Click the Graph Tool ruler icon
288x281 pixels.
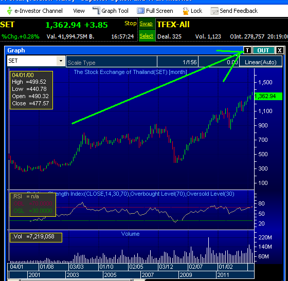(96, 11)
